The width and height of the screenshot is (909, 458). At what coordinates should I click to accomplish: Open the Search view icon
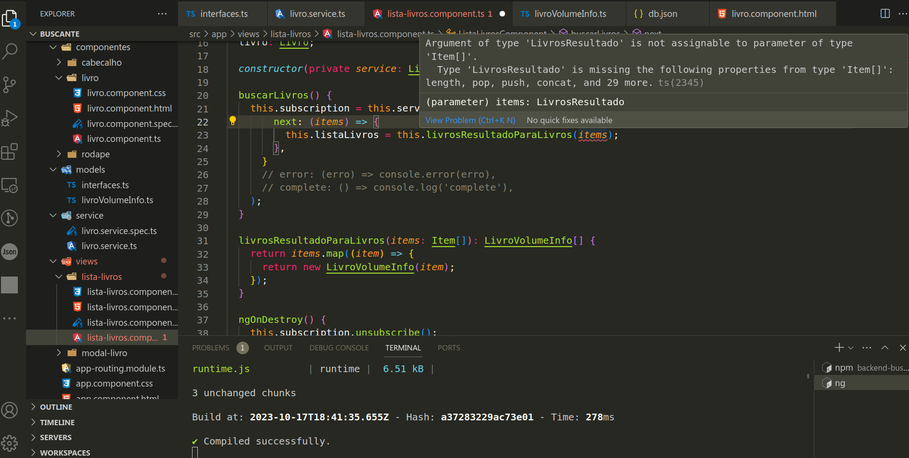(x=10, y=51)
